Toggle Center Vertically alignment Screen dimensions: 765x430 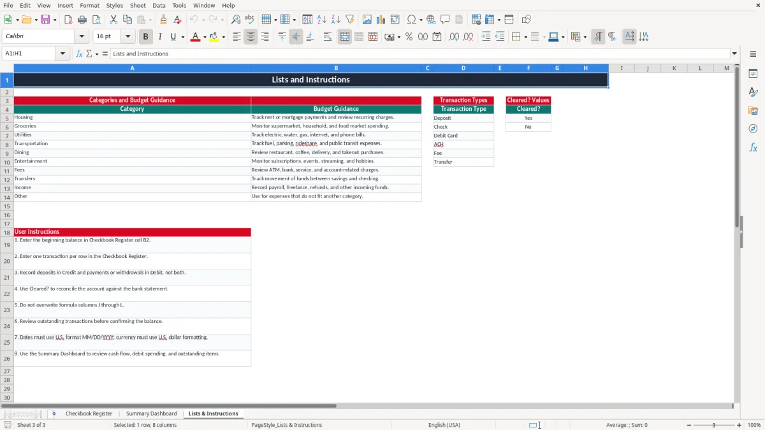[x=296, y=37]
